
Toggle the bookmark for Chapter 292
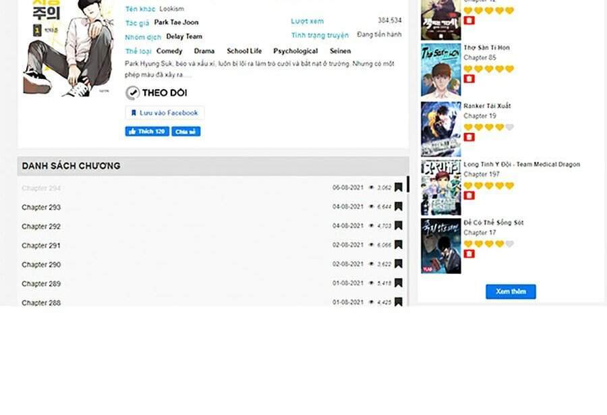399,226
